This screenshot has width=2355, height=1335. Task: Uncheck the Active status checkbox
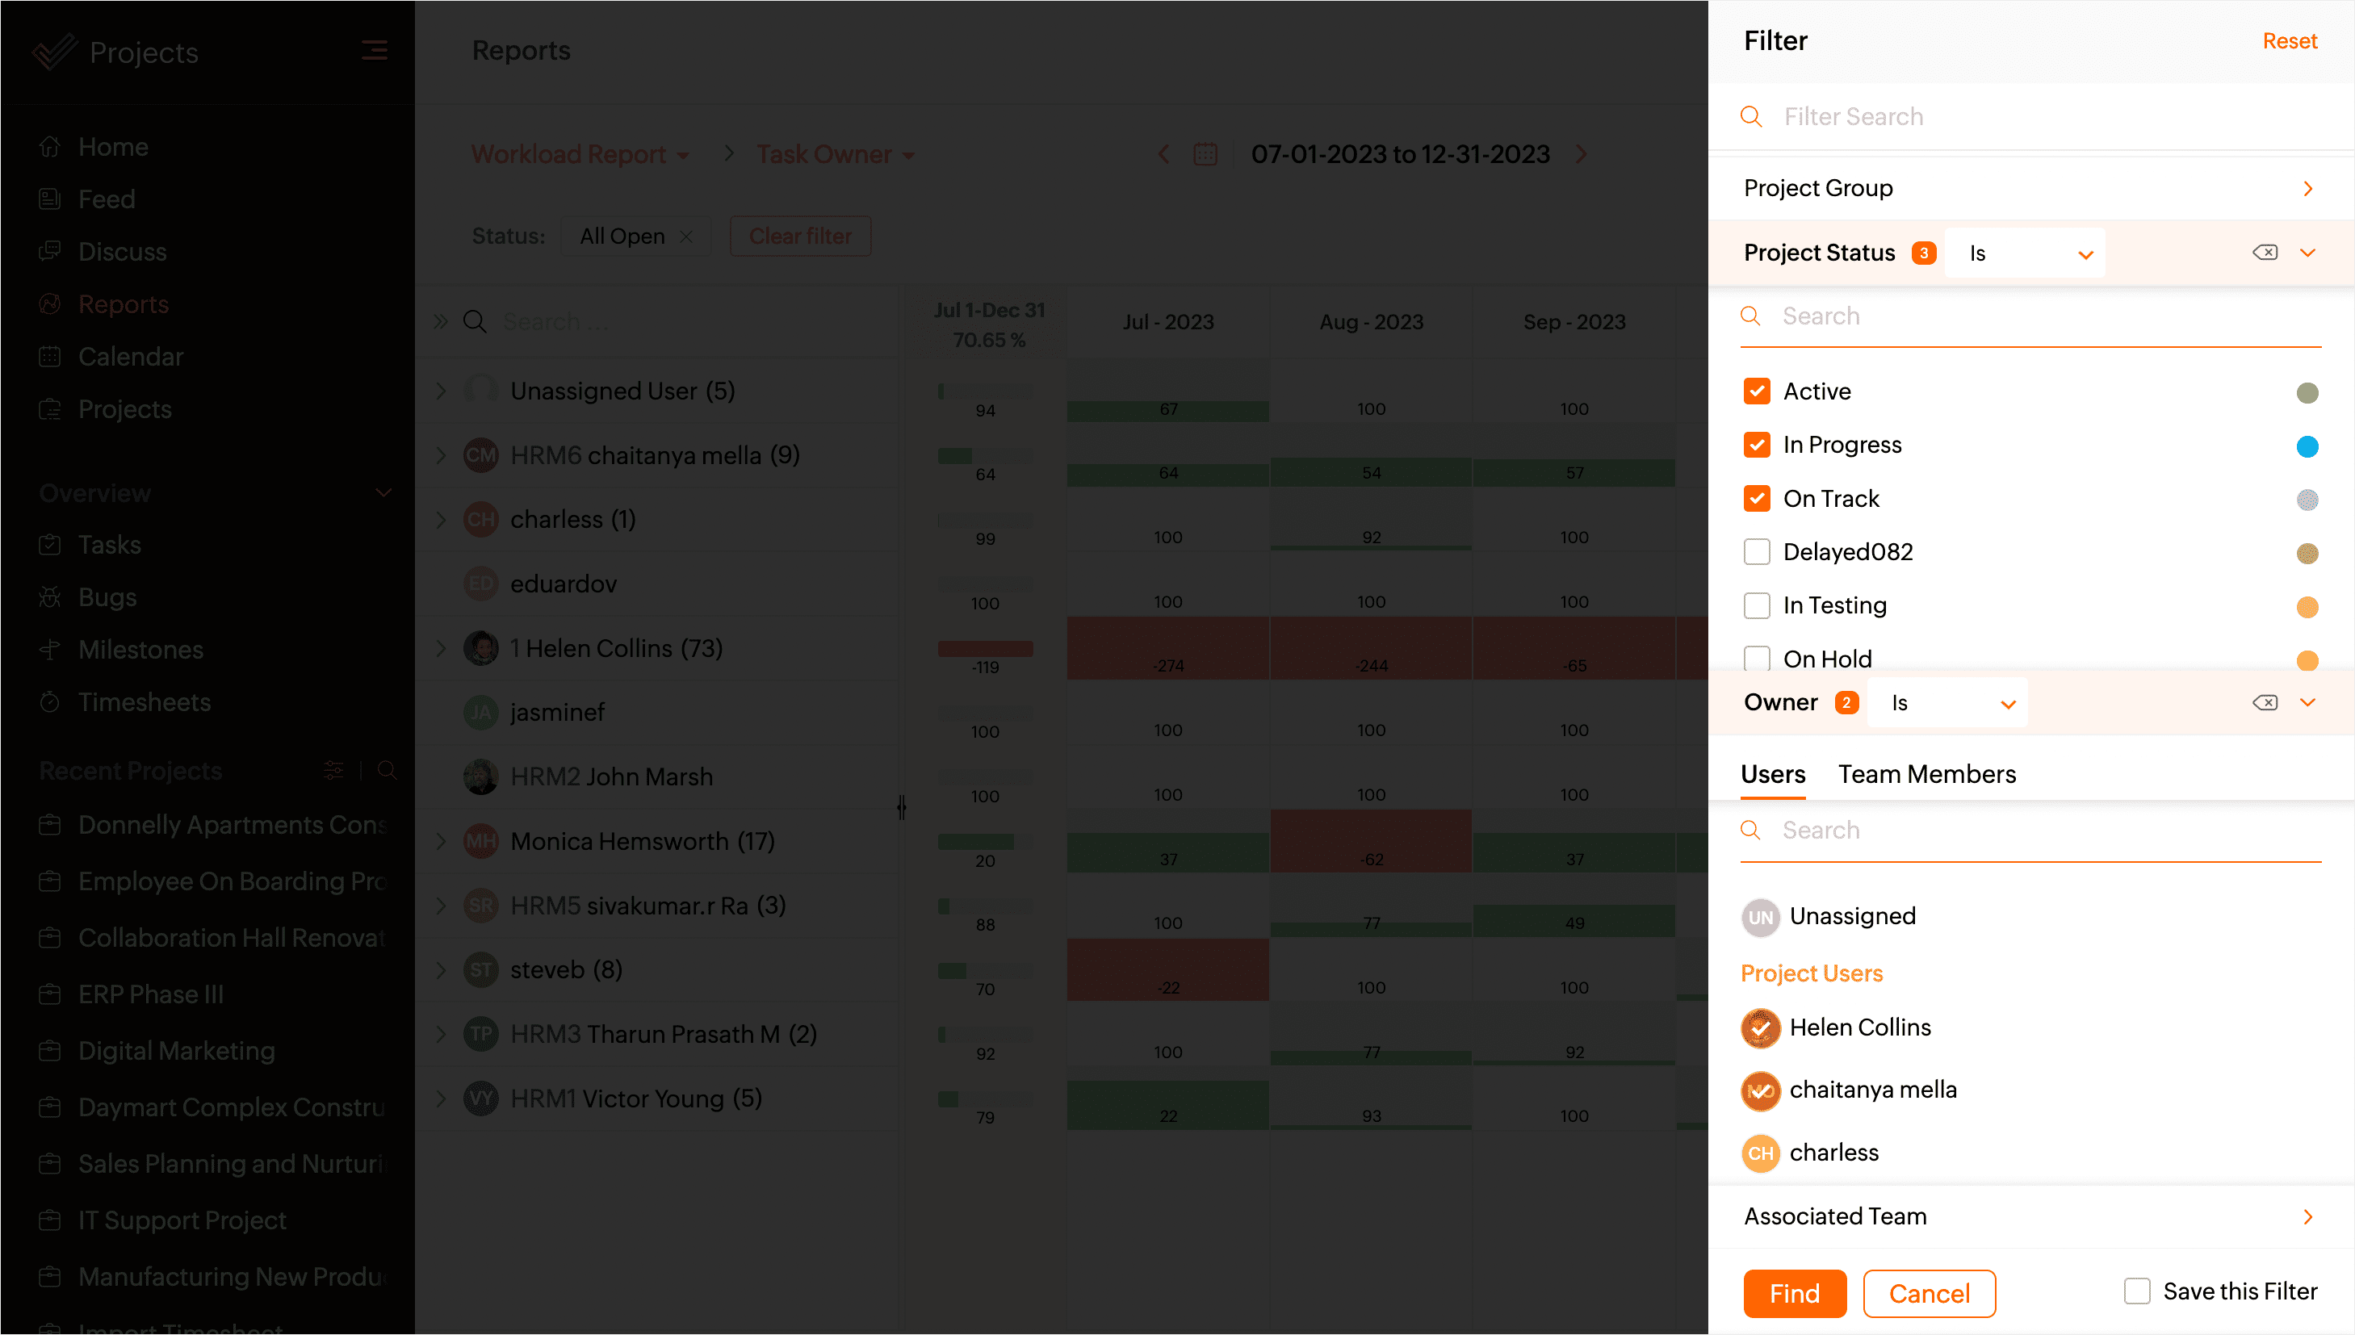[x=1756, y=391]
